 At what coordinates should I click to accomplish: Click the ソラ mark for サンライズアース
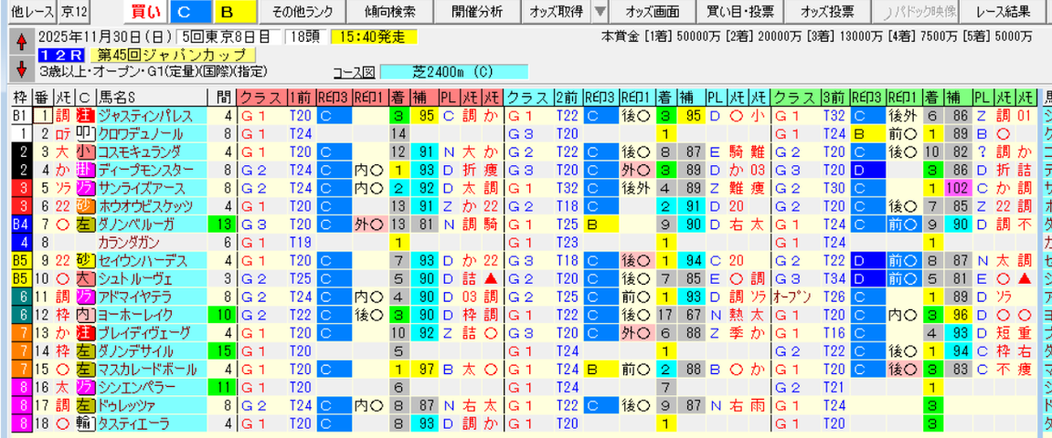pos(85,187)
